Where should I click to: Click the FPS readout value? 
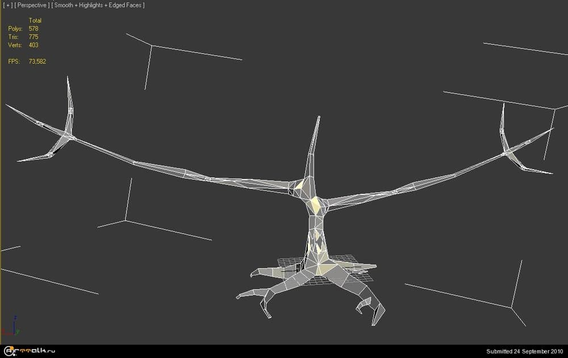[x=37, y=61]
